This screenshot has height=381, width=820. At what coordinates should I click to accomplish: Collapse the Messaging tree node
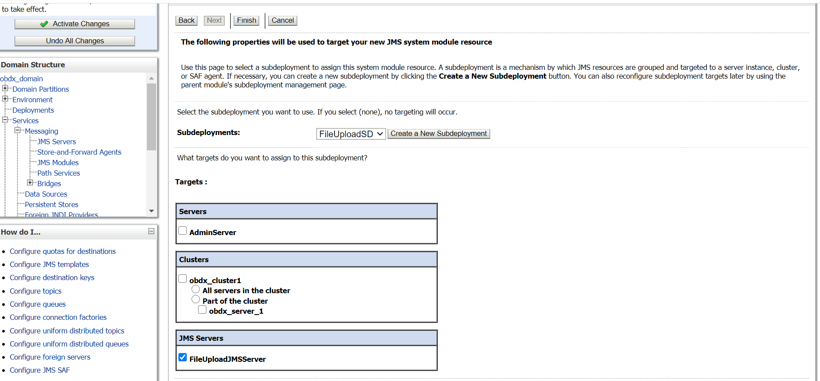pyautogui.click(x=17, y=131)
